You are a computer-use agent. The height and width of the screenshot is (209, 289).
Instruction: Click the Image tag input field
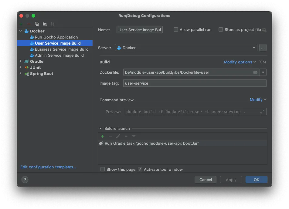tap(195, 83)
